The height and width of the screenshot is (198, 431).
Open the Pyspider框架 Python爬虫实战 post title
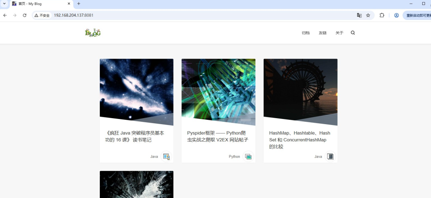pyautogui.click(x=218, y=137)
